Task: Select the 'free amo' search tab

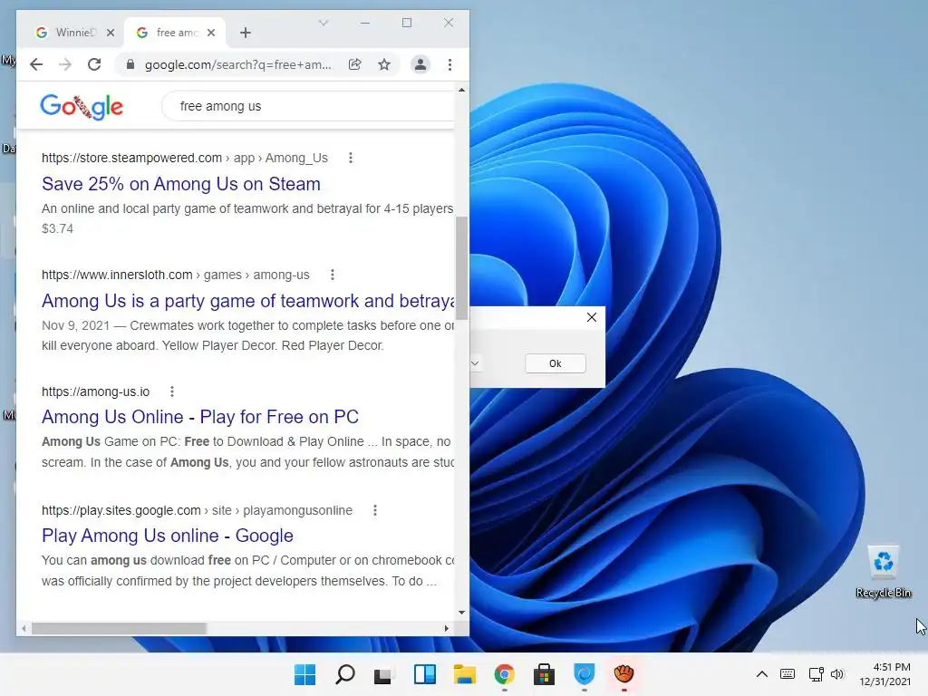Action: pos(175,33)
